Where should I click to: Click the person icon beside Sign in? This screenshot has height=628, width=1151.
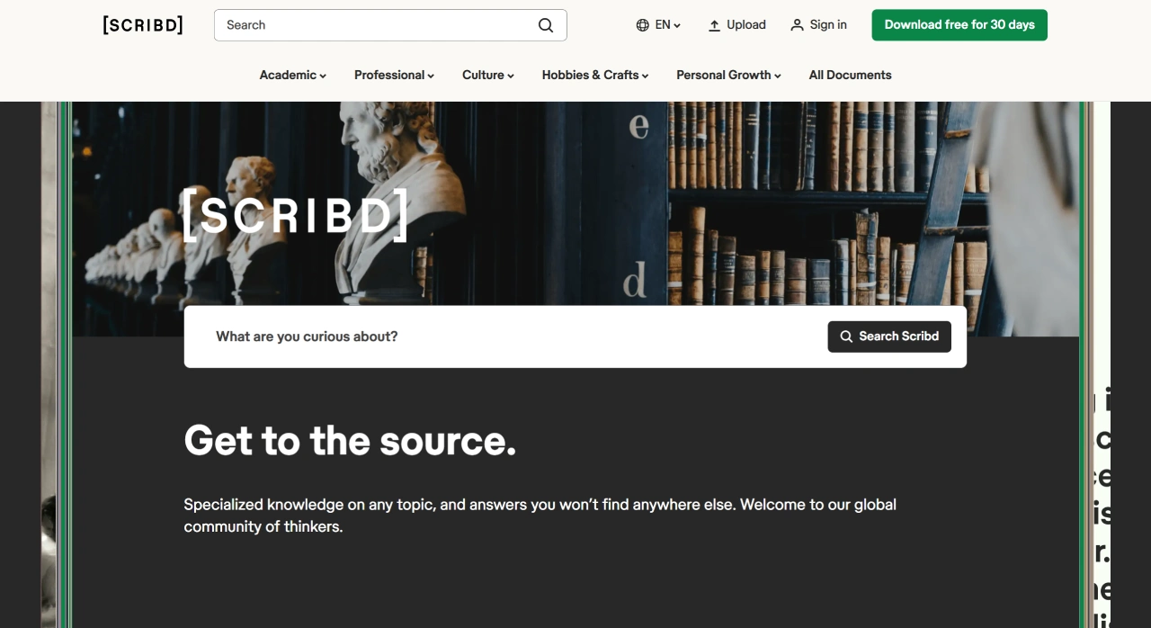tap(797, 25)
